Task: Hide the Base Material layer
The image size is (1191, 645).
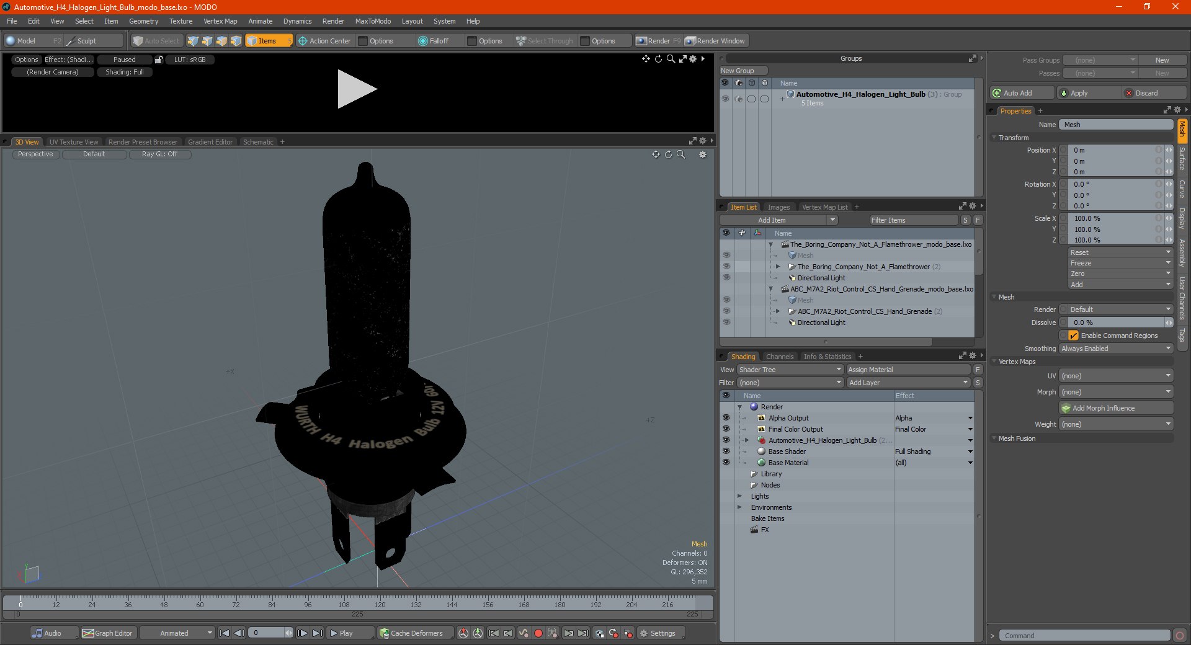Action: click(x=726, y=463)
